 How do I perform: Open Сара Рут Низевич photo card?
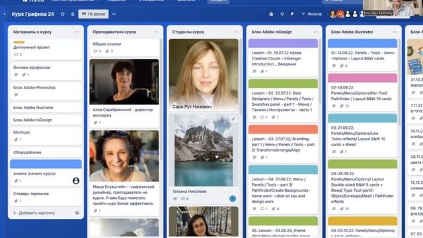tap(204, 75)
